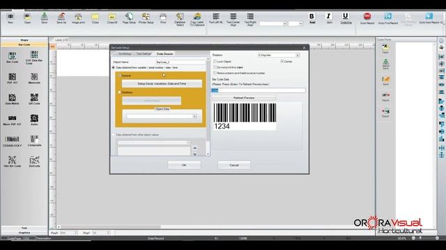
Task: Open the Rotation degrees dropdown
Action: tap(298, 55)
